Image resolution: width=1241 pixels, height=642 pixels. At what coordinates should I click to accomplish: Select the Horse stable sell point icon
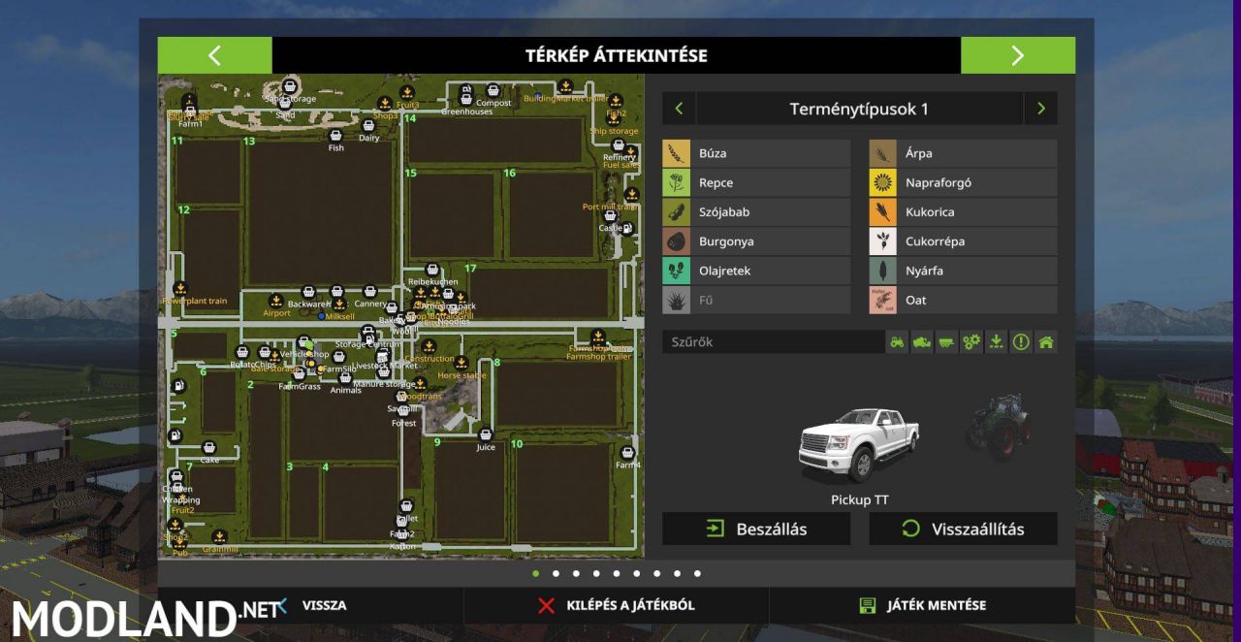461,364
